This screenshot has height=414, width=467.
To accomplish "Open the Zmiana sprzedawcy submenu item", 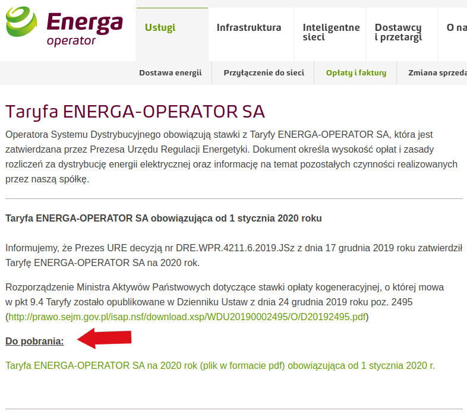I will [437, 73].
